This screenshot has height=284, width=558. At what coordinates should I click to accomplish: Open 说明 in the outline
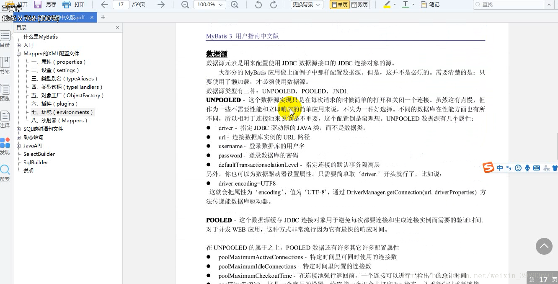click(x=28, y=171)
